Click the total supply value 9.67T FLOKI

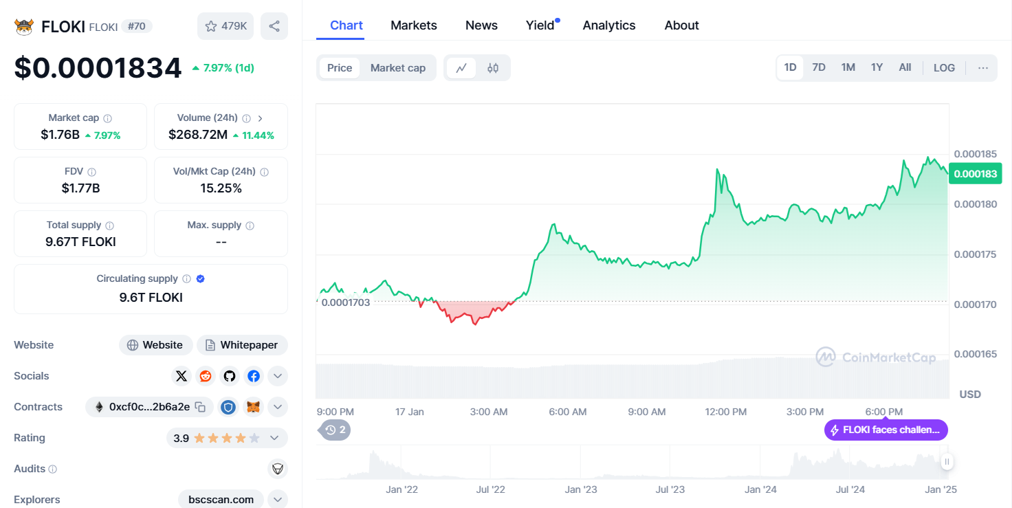coord(80,242)
